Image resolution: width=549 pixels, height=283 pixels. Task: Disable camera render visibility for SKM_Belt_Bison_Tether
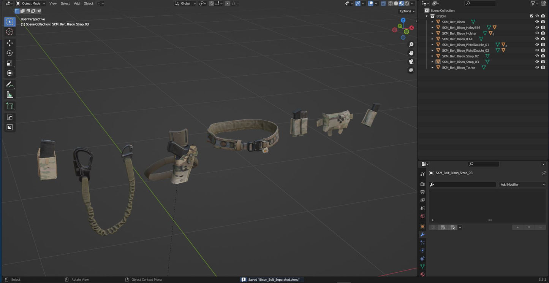coord(543,67)
